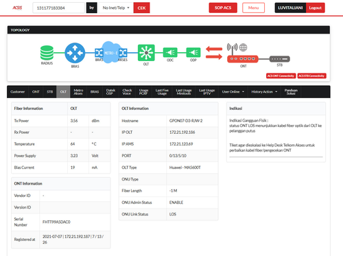This screenshot has height=256, width=343.
Task: Click the ODC topology icon
Action: pyautogui.click(x=170, y=53)
